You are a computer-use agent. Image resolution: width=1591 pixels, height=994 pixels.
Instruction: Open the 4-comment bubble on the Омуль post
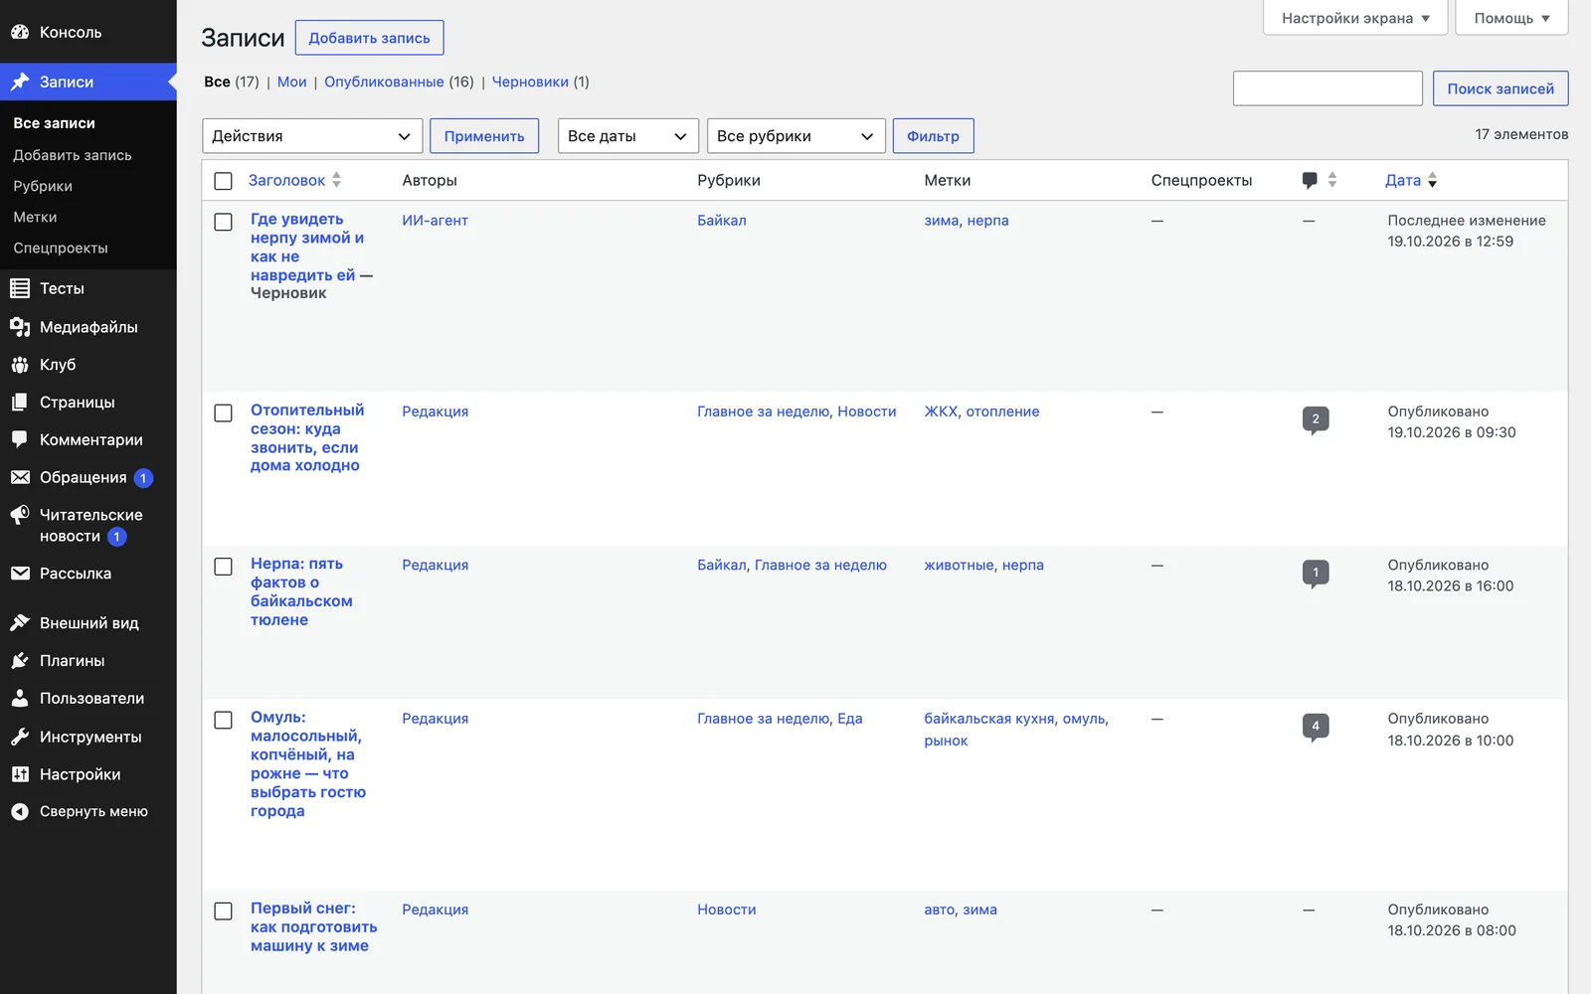tap(1316, 727)
